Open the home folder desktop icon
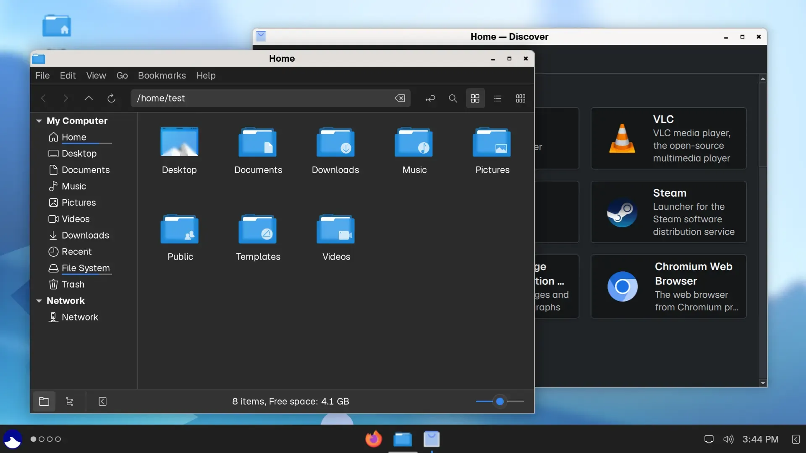 click(x=57, y=26)
